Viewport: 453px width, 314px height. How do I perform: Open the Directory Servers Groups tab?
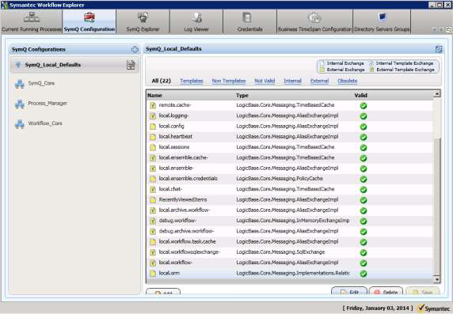(382, 21)
